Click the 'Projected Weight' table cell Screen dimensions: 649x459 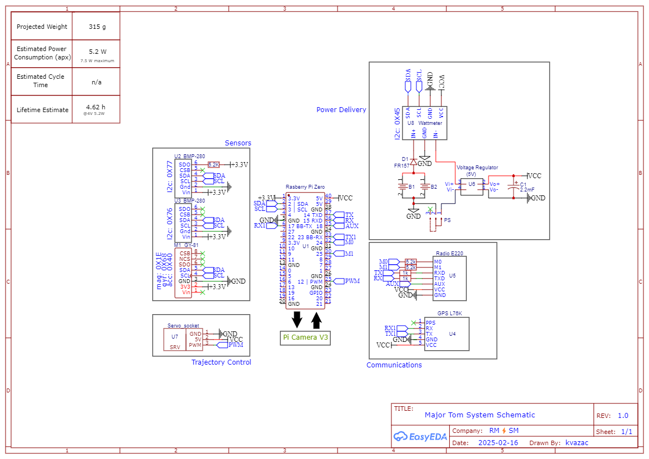[42, 27]
